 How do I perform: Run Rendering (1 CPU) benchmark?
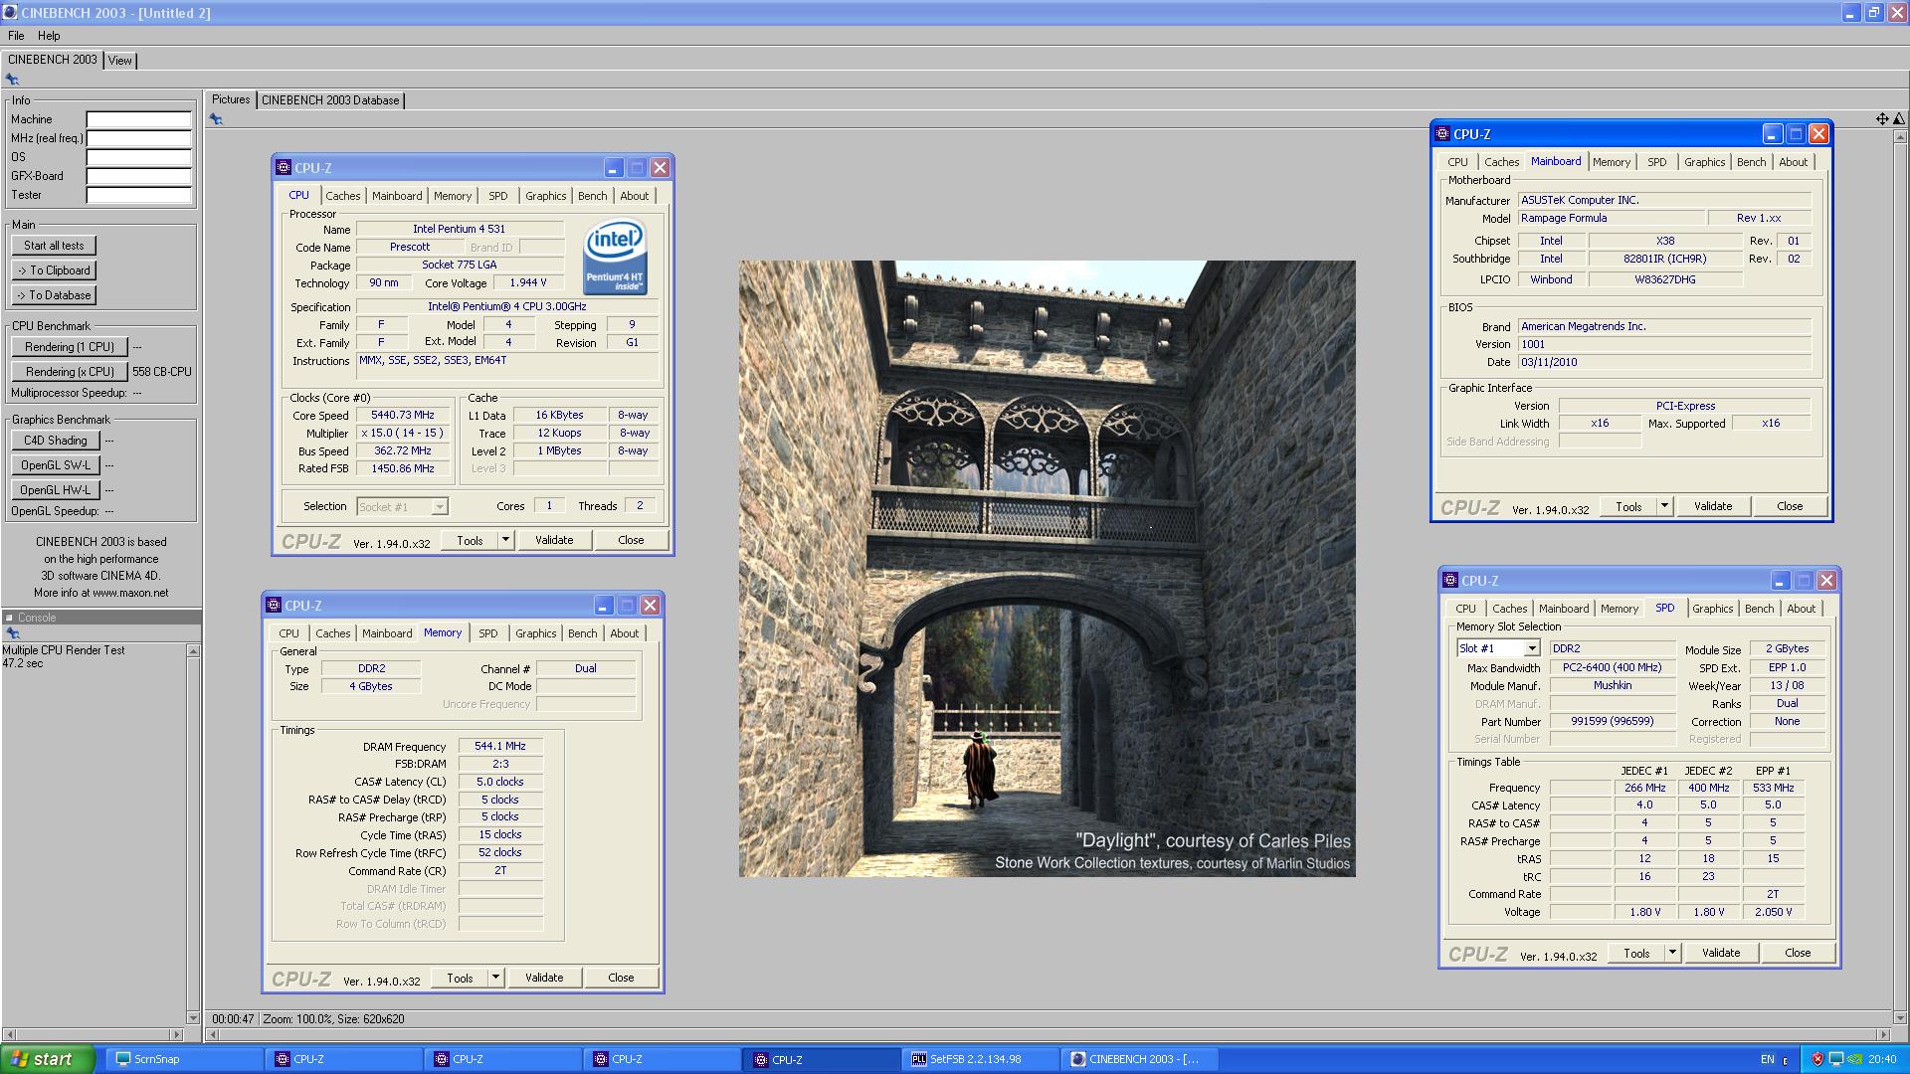pos(70,347)
